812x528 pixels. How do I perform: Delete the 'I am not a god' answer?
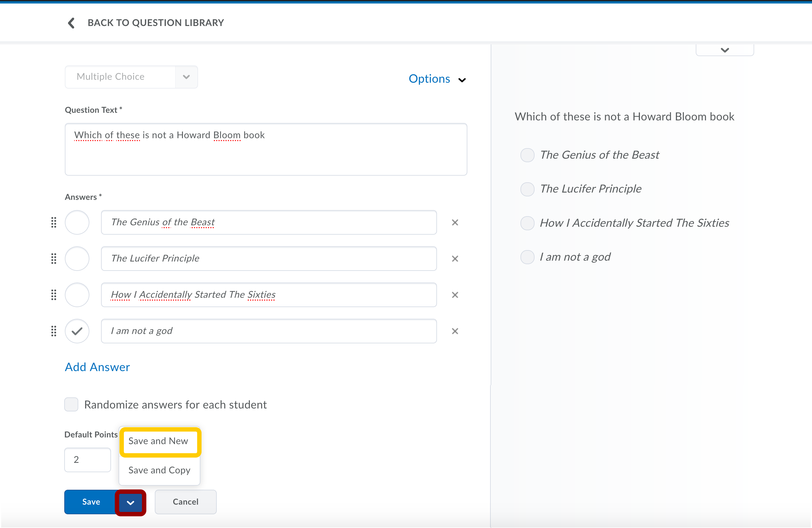[455, 331]
